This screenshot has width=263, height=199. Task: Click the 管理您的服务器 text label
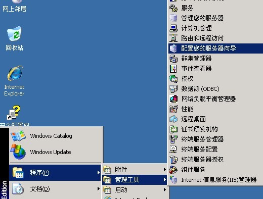point(202,18)
